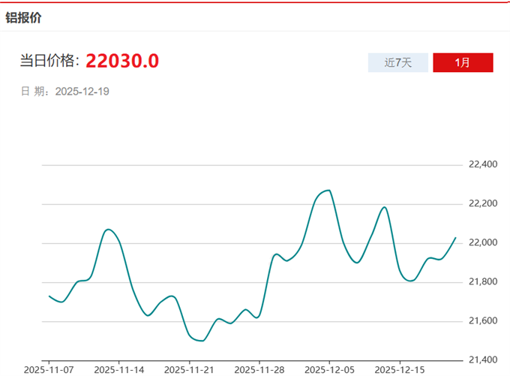Click the red 22030.0 price value
This screenshot has width=510, height=376.
click(121, 61)
